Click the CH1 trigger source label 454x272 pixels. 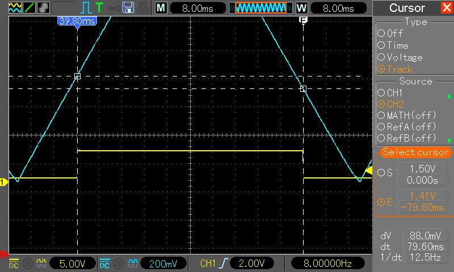(208, 263)
